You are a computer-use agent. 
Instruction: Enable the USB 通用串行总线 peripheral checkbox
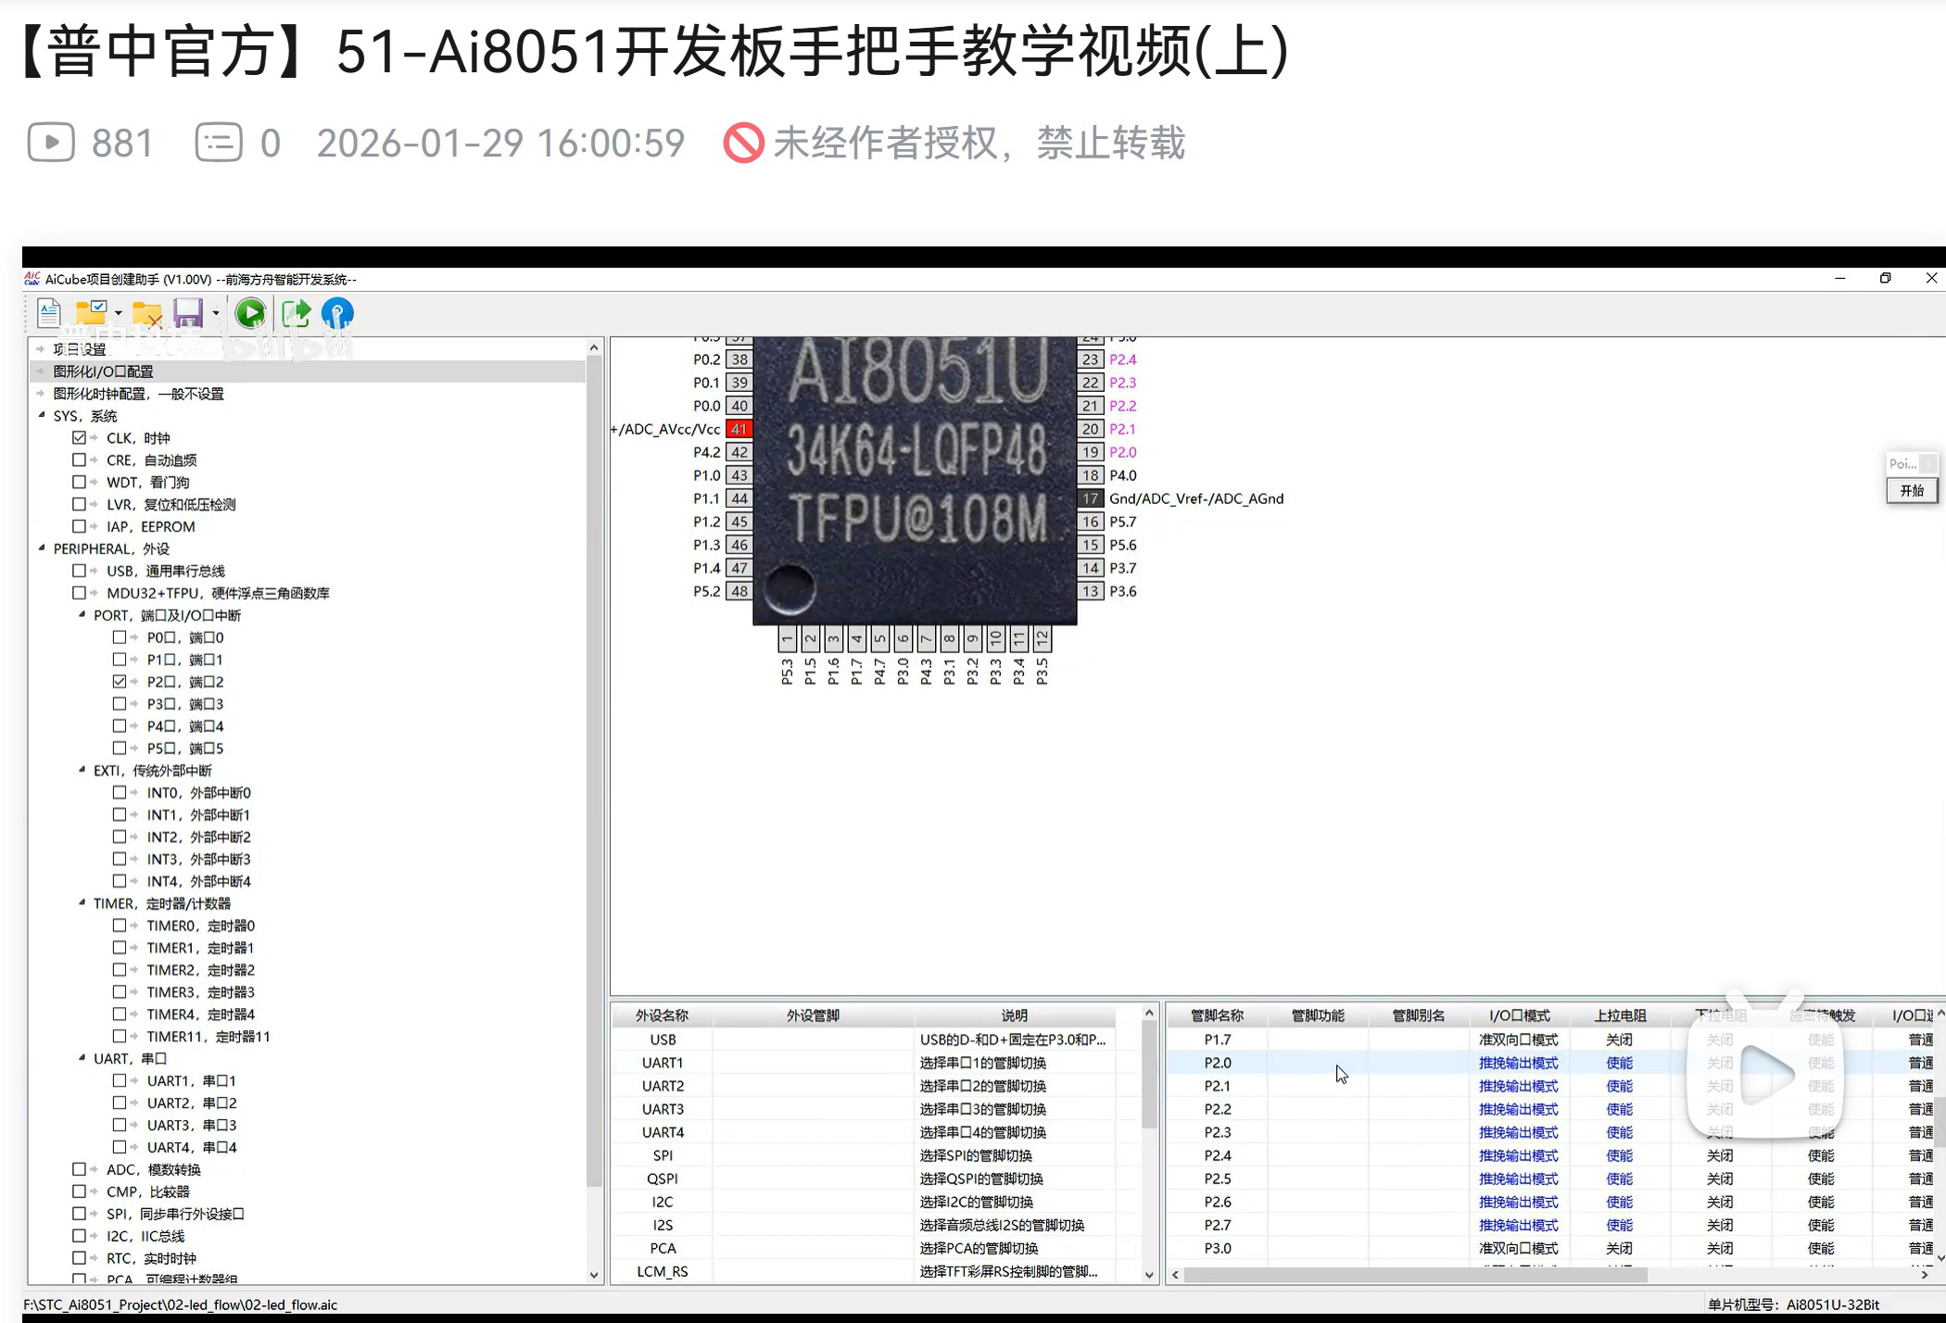tap(80, 570)
